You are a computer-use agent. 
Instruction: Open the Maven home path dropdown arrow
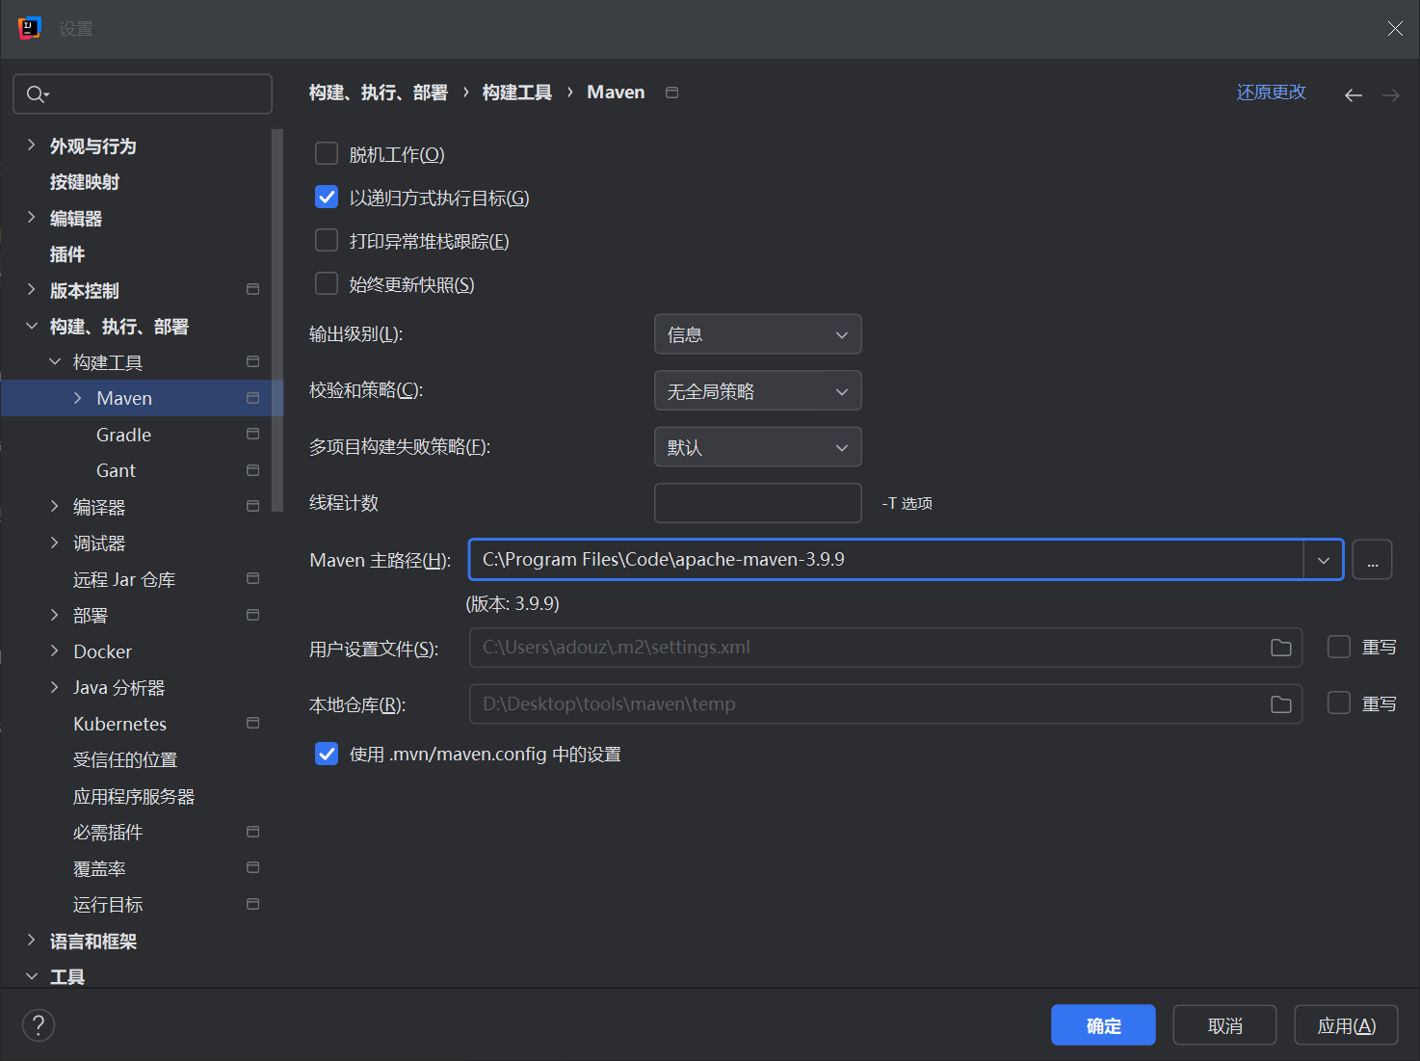point(1324,560)
